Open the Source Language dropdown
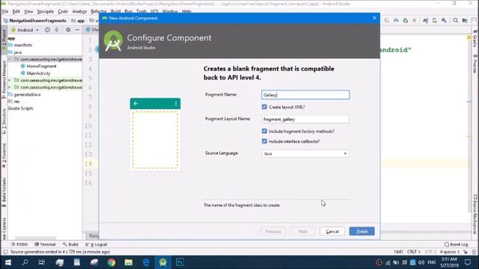Image resolution: width=479 pixels, height=269 pixels. [305, 153]
